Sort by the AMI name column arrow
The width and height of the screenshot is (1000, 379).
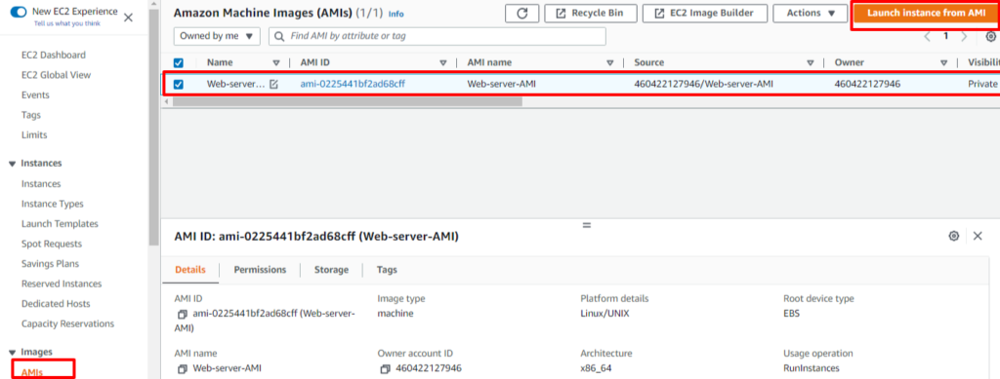pyautogui.click(x=609, y=63)
